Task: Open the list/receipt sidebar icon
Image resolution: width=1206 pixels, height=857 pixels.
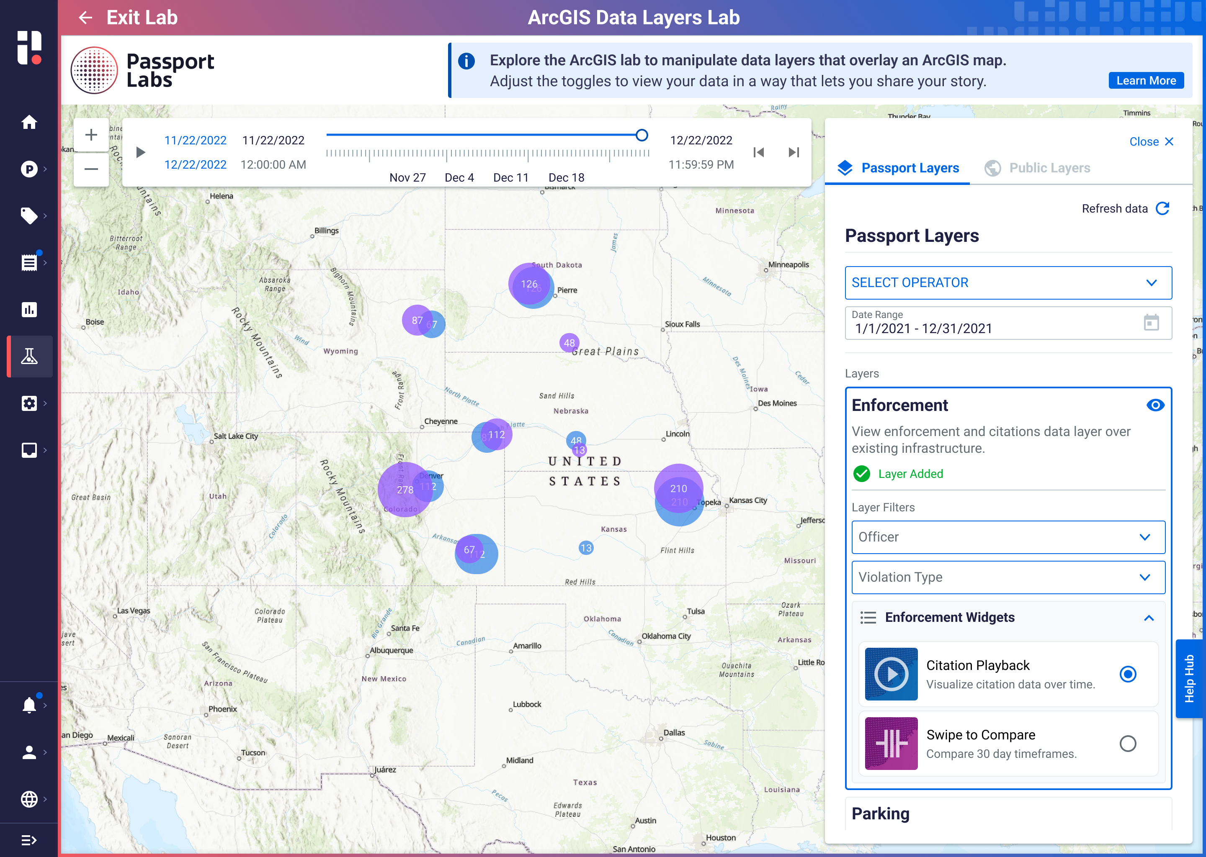Action: 29,262
